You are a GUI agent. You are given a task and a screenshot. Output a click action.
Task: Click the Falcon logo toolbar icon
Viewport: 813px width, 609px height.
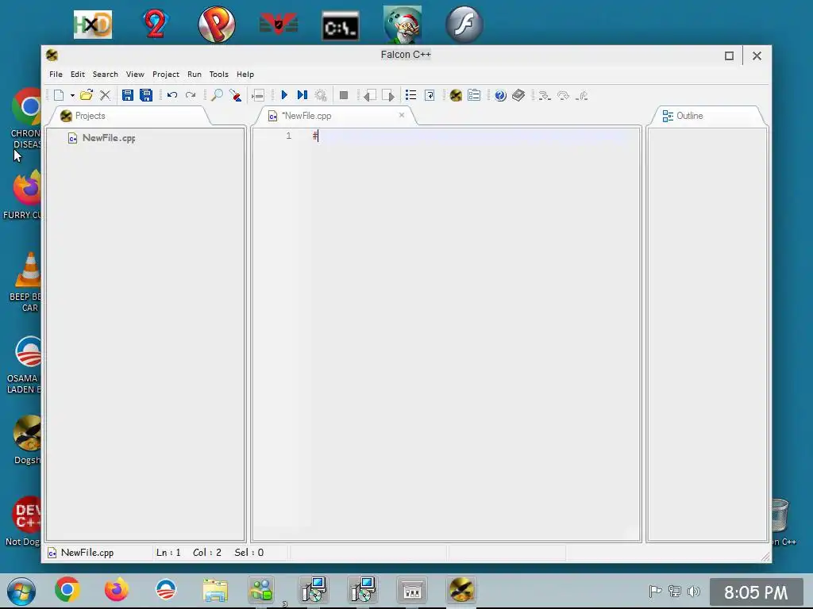(x=456, y=95)
